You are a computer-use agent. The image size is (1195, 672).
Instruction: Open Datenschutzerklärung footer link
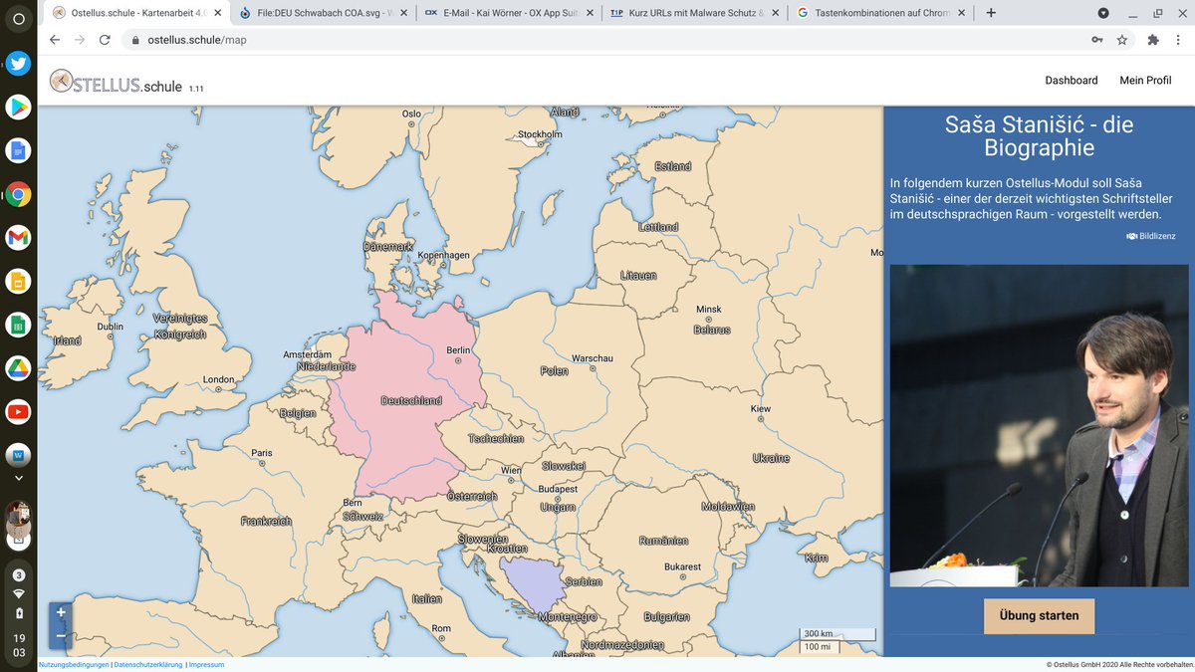[x=147, y=664]
